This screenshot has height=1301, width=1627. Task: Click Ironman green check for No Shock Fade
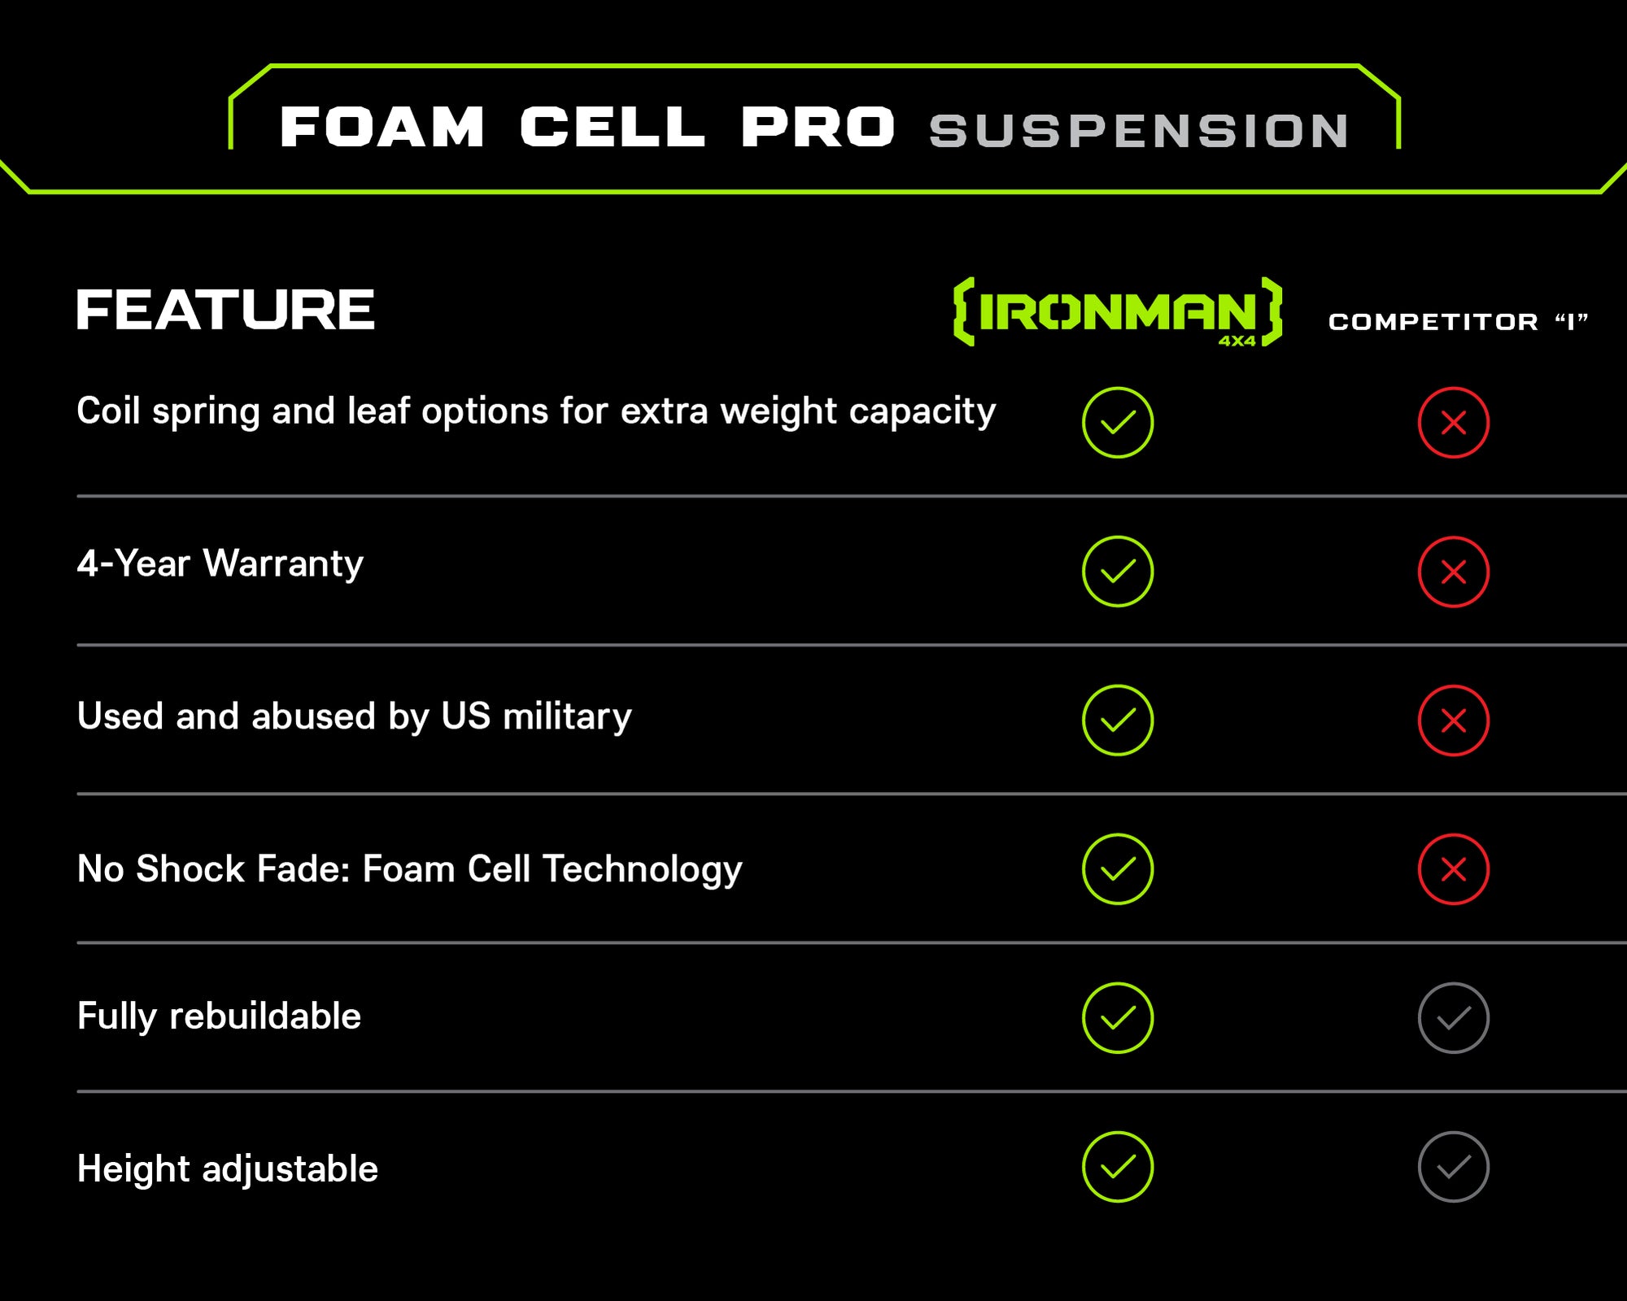[1118, 869]
